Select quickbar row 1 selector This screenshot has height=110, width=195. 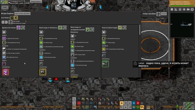(74, 103)
